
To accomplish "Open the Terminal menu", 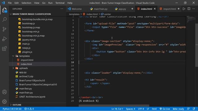I will point(60,3).
